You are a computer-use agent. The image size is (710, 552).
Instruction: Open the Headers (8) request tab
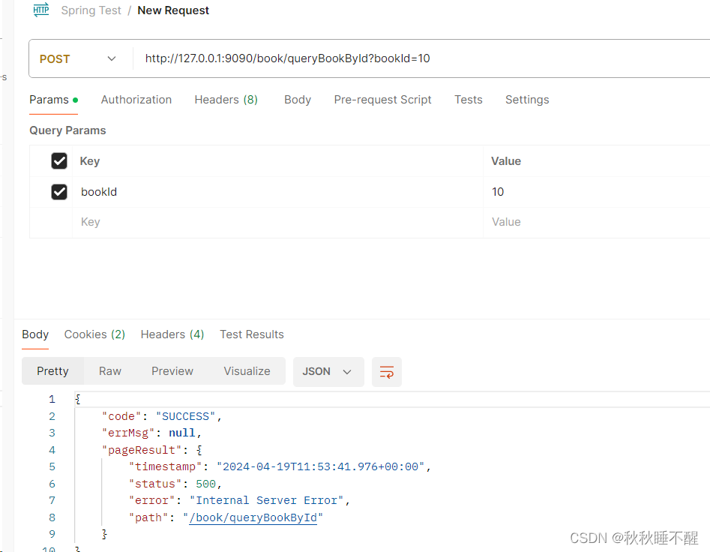[226, 100]
